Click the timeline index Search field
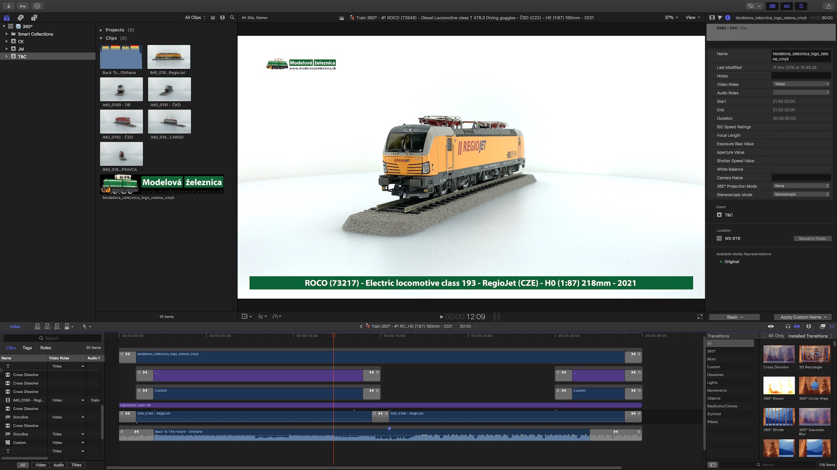This screenshot has height=470, width=837. coord(52,338)
